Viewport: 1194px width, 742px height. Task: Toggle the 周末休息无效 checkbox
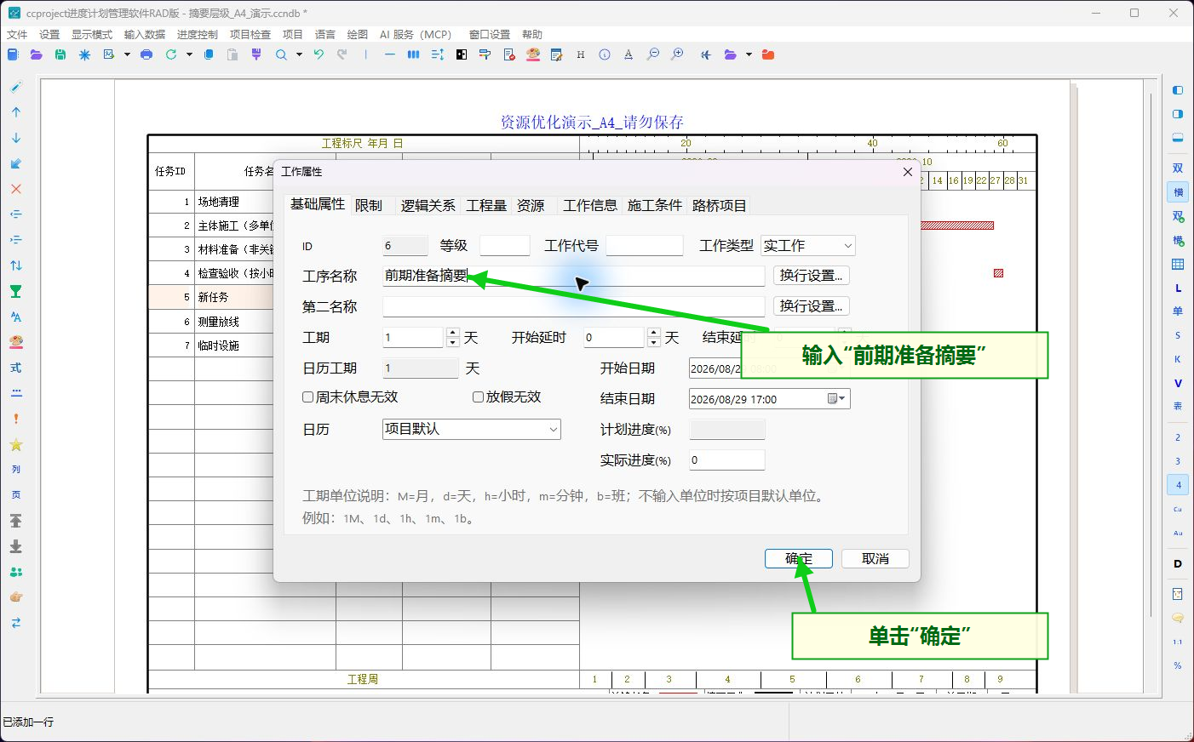point(308,397)
